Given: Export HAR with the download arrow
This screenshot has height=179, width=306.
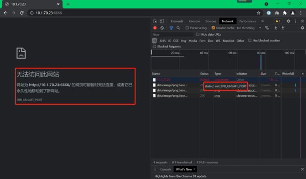Looking at the screenshot, I should point(282,28).
